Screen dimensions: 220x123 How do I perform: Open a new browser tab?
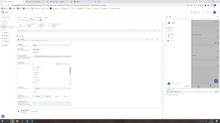coord(99,2)
